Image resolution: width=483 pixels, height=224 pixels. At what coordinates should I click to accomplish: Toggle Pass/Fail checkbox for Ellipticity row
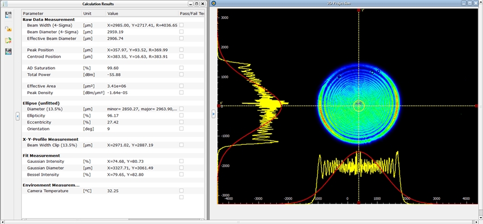tap(181, 115)
